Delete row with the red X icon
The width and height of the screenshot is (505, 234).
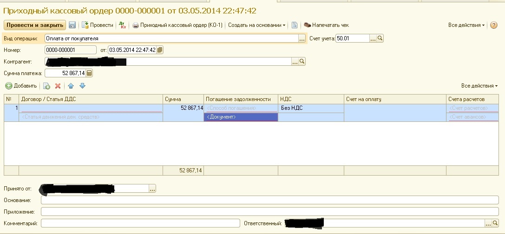tap(58, 86)
